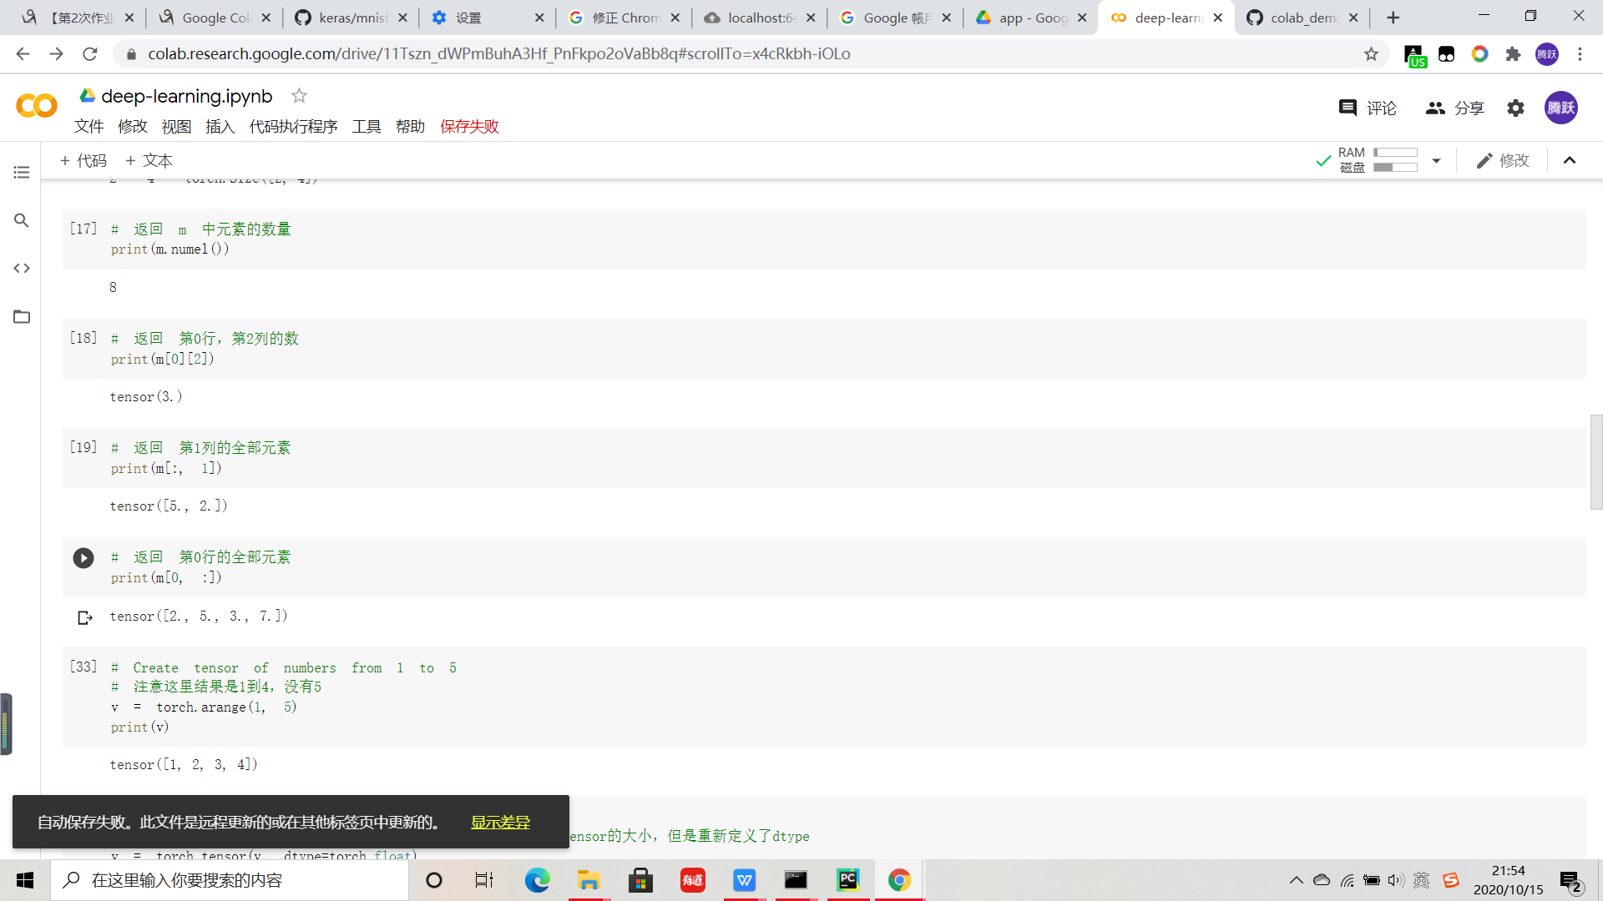Open the 代码执行程序 menu
The image size is (1603, 901).
click(293, 126)
